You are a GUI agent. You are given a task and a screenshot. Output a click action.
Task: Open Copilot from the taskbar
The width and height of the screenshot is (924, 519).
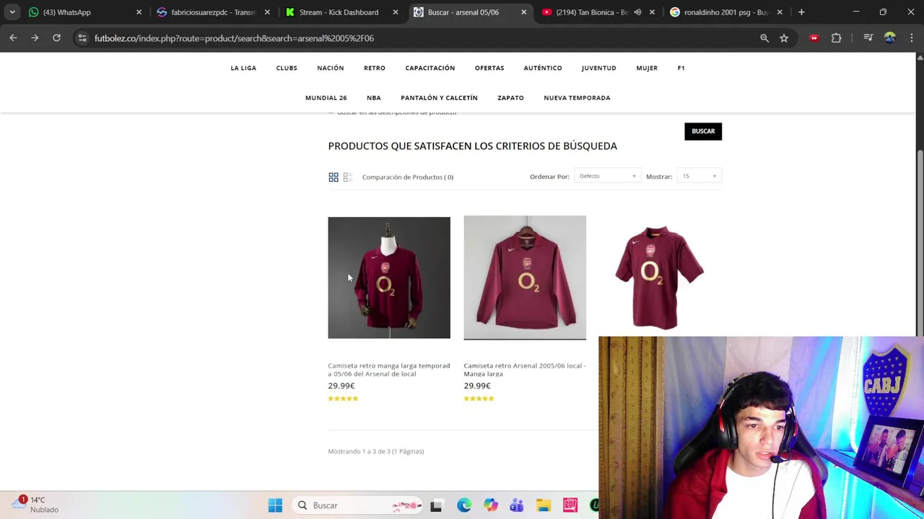coord(491,505)
